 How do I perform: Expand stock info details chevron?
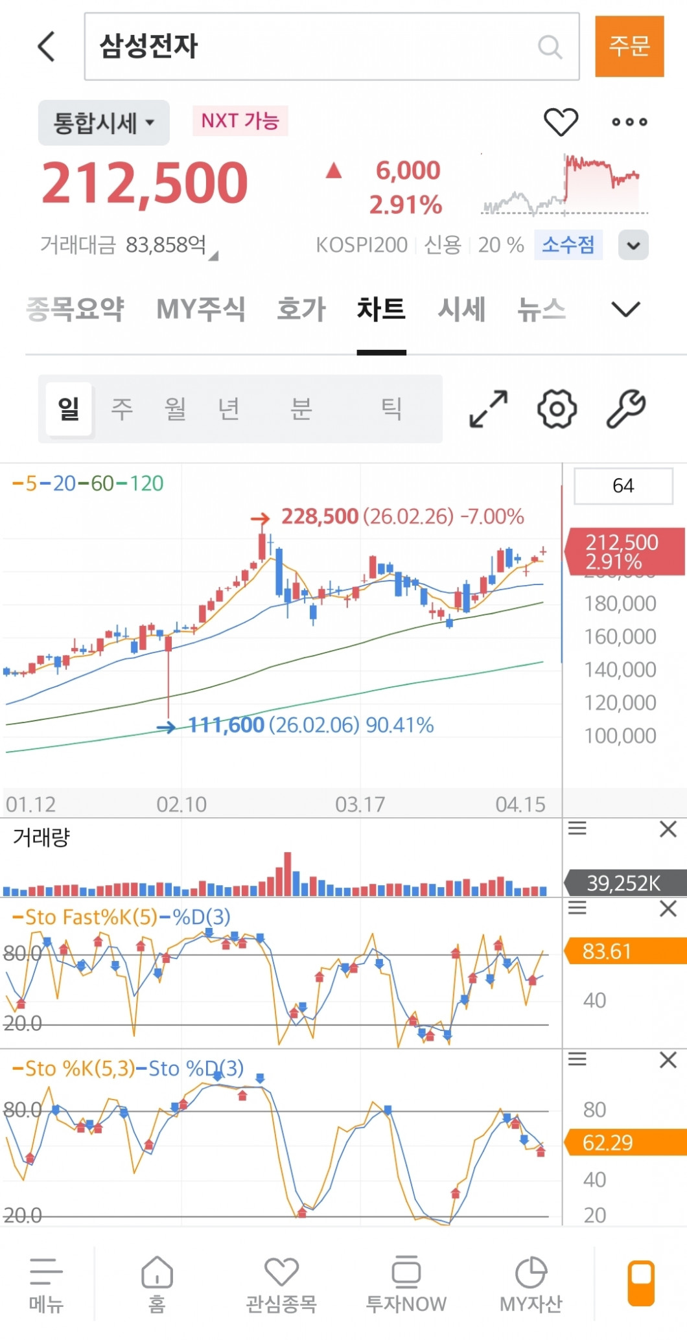pos(633,245)
